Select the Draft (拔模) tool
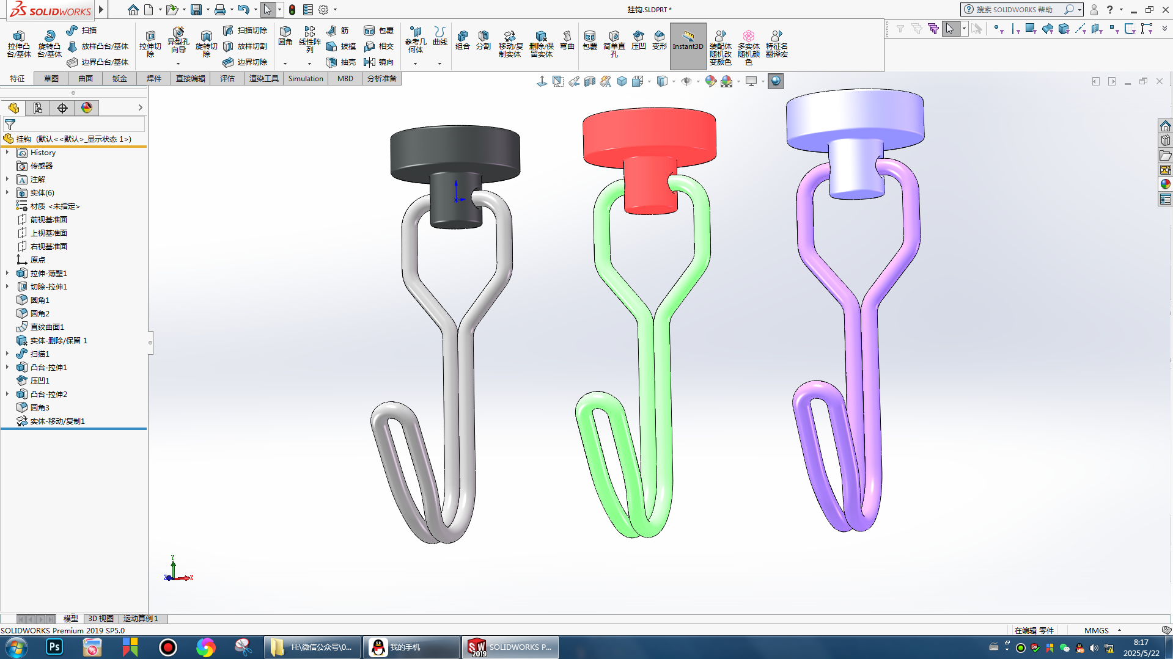 point(340,46)
